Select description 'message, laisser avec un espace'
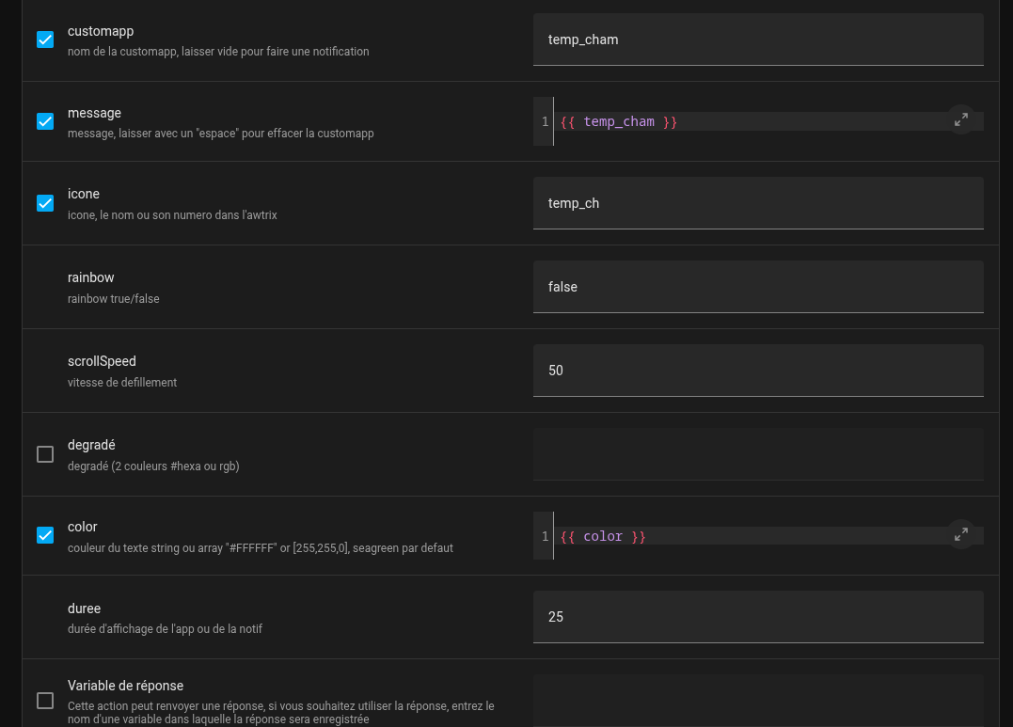The image size is (1013, 727). coord(221,134)
